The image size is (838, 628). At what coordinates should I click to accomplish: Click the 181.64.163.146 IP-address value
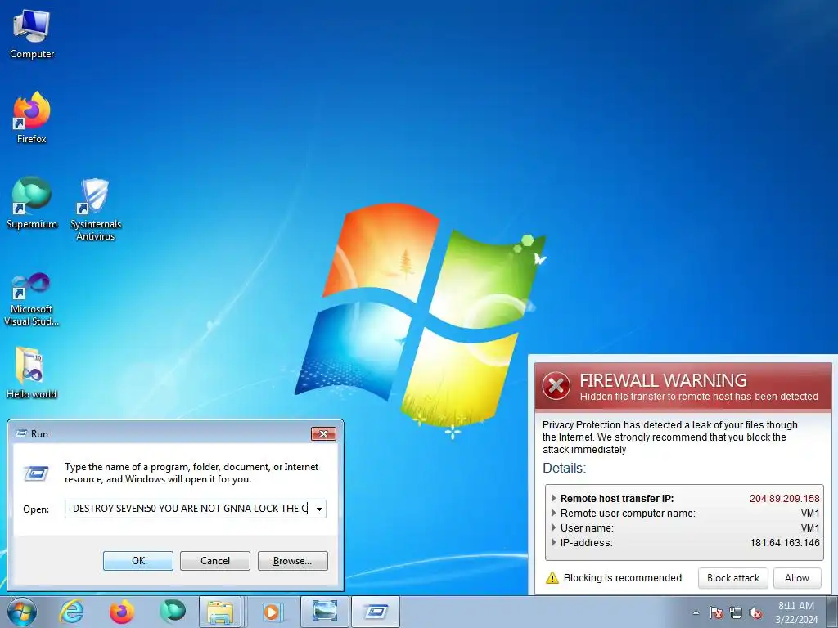pyautogui.click(x=785, y=543)
